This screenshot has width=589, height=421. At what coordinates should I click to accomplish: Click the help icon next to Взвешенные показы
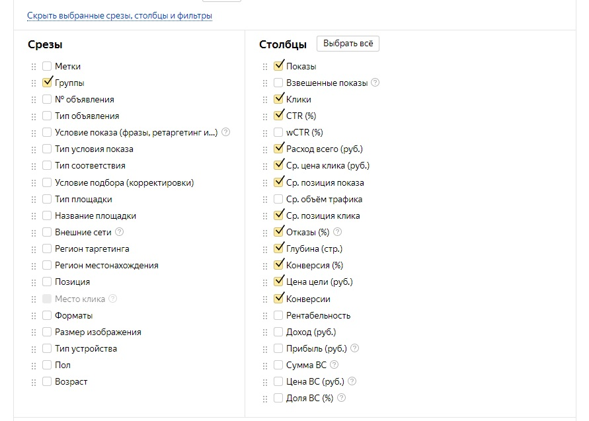(375, 83)
